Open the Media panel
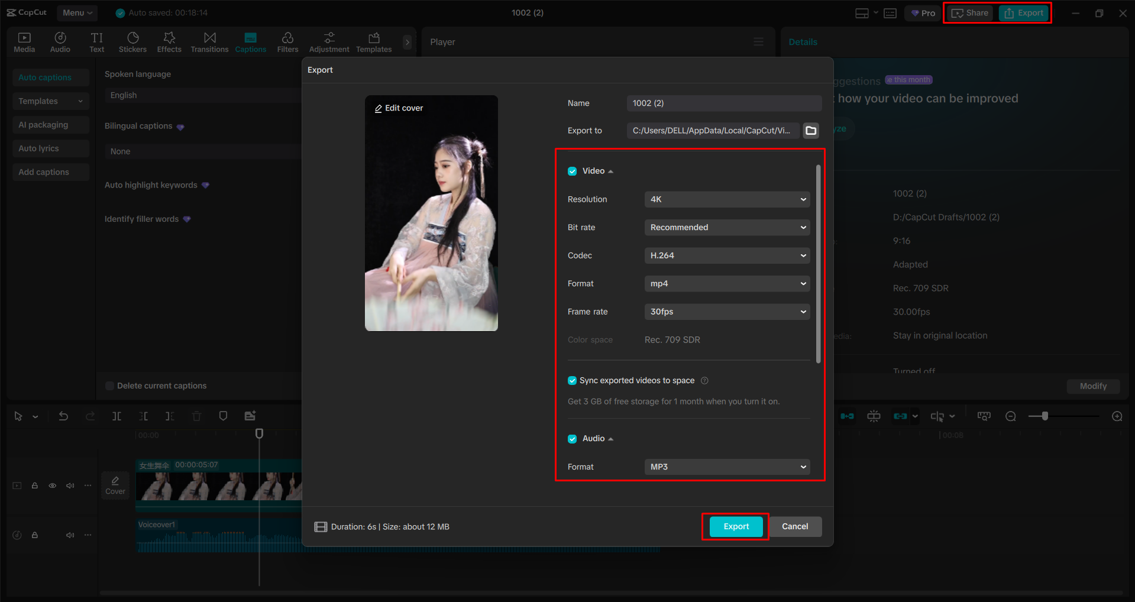The height and width of the screenshot is (602, 1135). 24,41
